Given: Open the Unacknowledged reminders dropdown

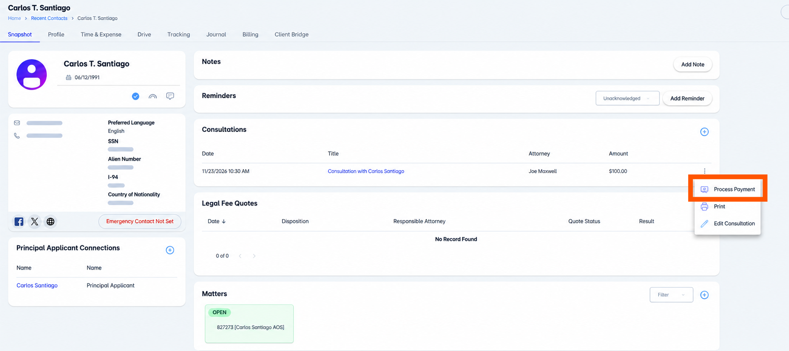Looking at the screenshot, I should pos(627,98).
